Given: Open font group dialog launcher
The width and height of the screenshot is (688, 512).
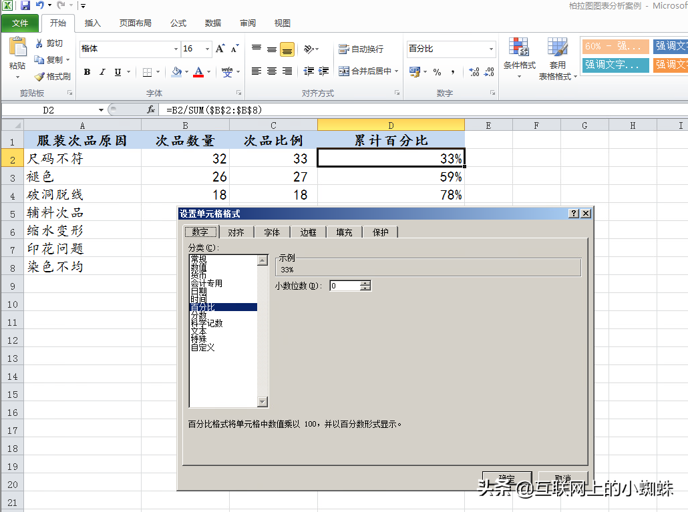Looking at the screenshot, I should (239, 93).
